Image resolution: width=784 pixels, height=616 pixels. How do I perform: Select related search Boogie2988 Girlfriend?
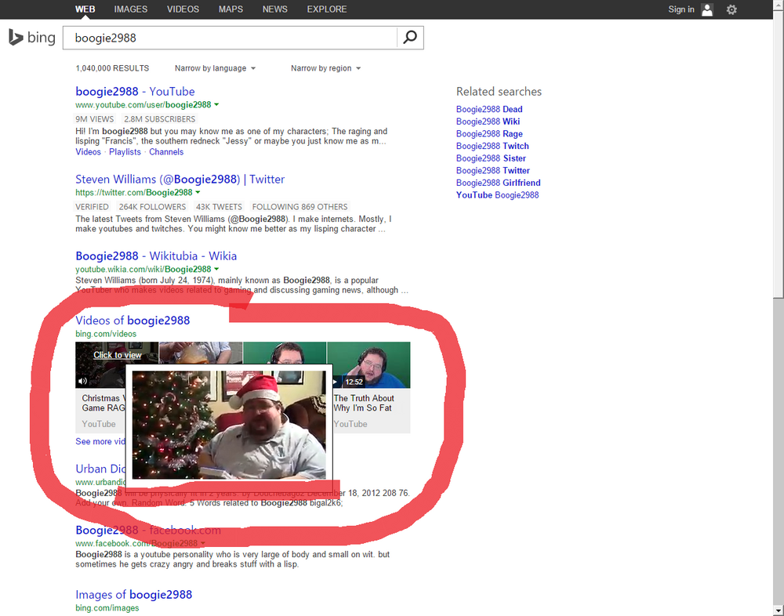(x=498, y=183)
